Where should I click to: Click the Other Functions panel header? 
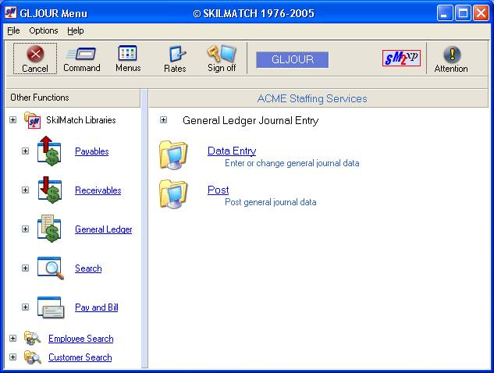pyautogui.click(x=73, y=98)
